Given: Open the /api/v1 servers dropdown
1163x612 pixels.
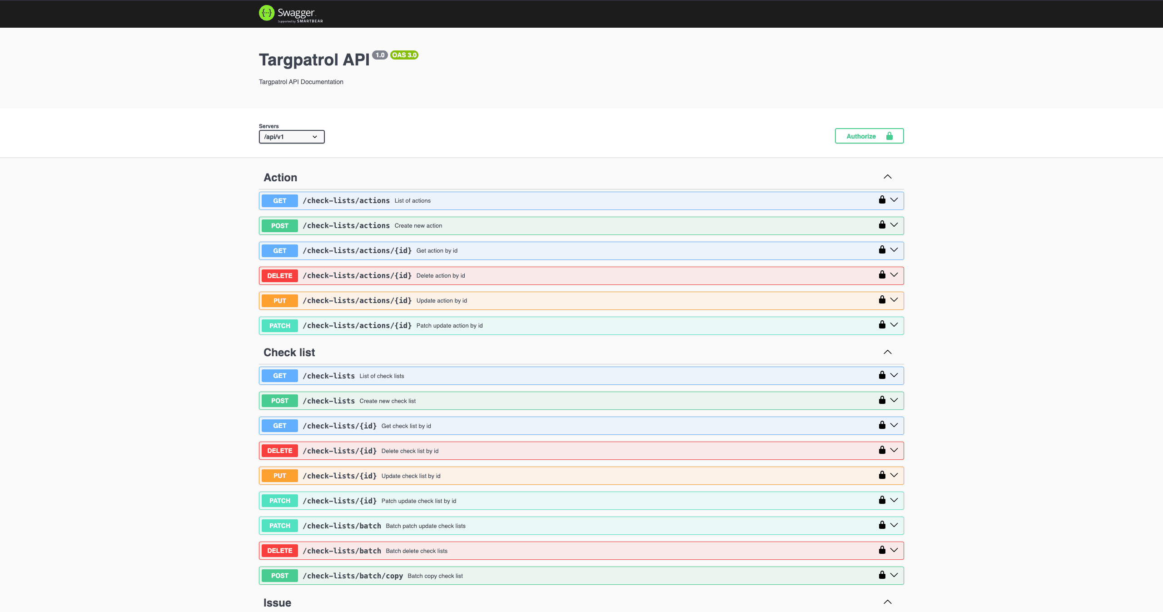Looking at the screenshot, I should (x=292, y=137).
